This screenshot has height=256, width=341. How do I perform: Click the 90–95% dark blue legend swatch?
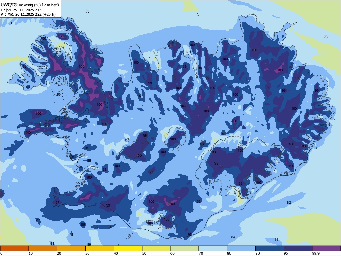point(270,248)
